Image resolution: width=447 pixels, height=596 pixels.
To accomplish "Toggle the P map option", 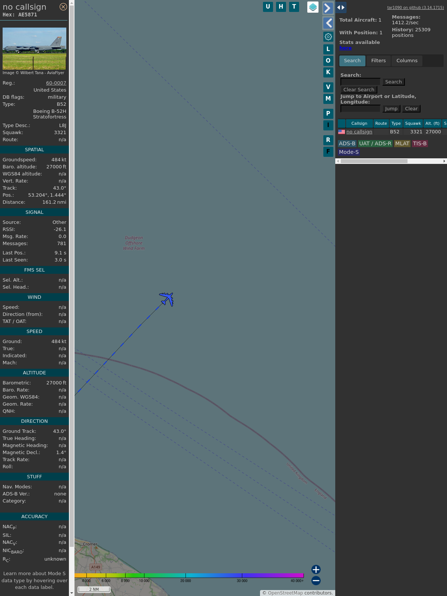I will (x=328, y=114).
